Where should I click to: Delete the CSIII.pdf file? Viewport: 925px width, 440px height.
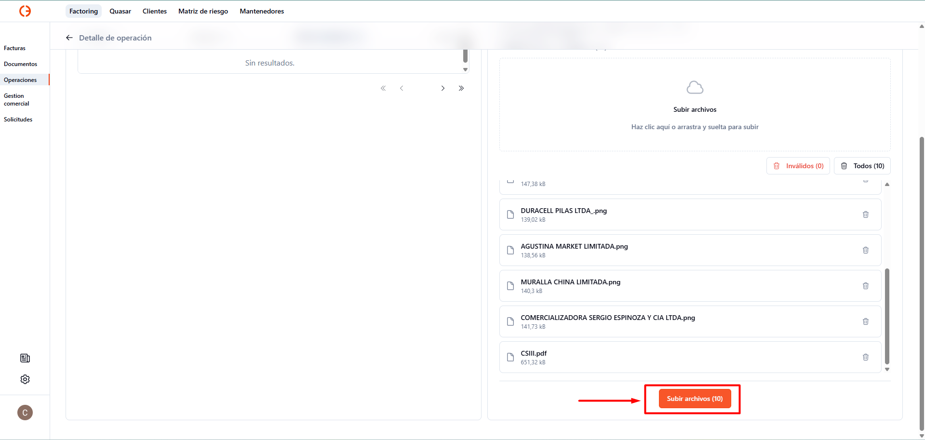tap(865, 357)
